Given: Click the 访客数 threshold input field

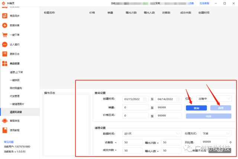Looking at the screenshot, I should click(133, 142).
